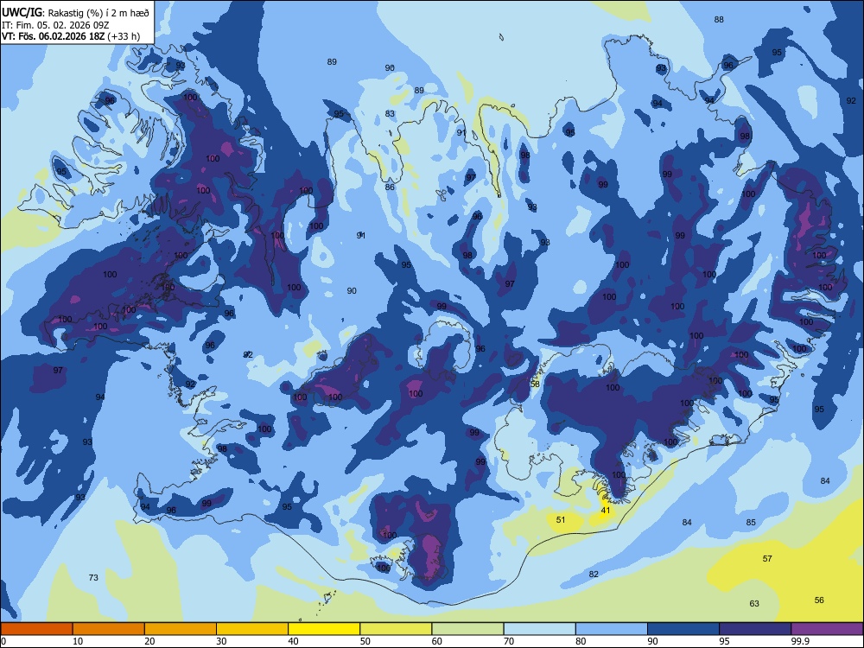This screenshot has height=648, width=864.
Task: Click the map value '88'
Action: 719,20
